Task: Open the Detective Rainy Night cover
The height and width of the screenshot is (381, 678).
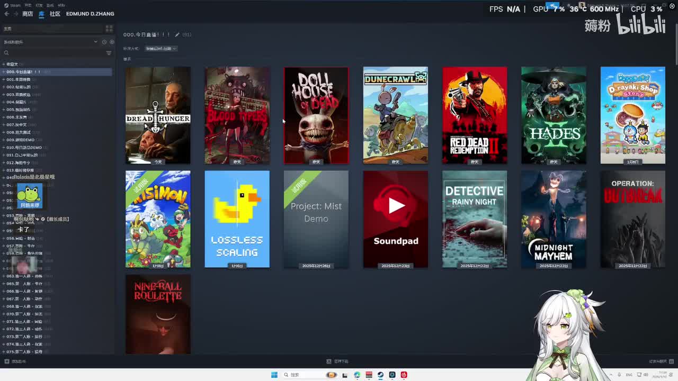Action: click(x=475, y=219)
